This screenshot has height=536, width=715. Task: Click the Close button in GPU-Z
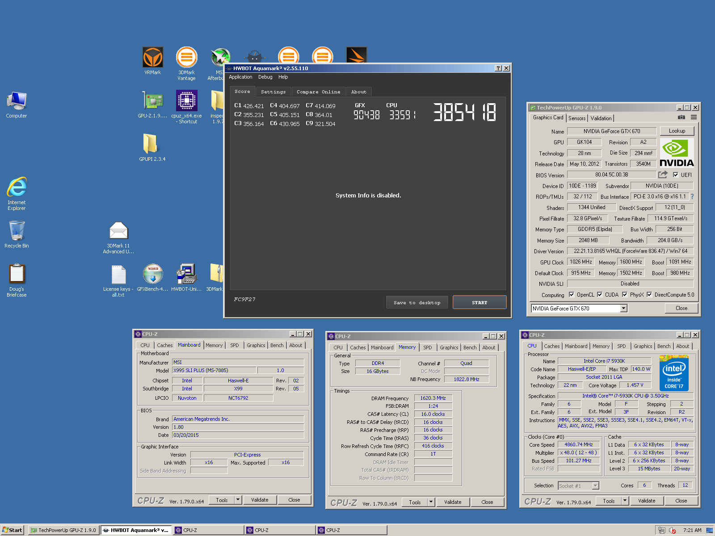pos(681,308)
